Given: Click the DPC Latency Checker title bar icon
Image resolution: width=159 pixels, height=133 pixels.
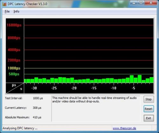Looking at the screenshot, I should point(4,4).
